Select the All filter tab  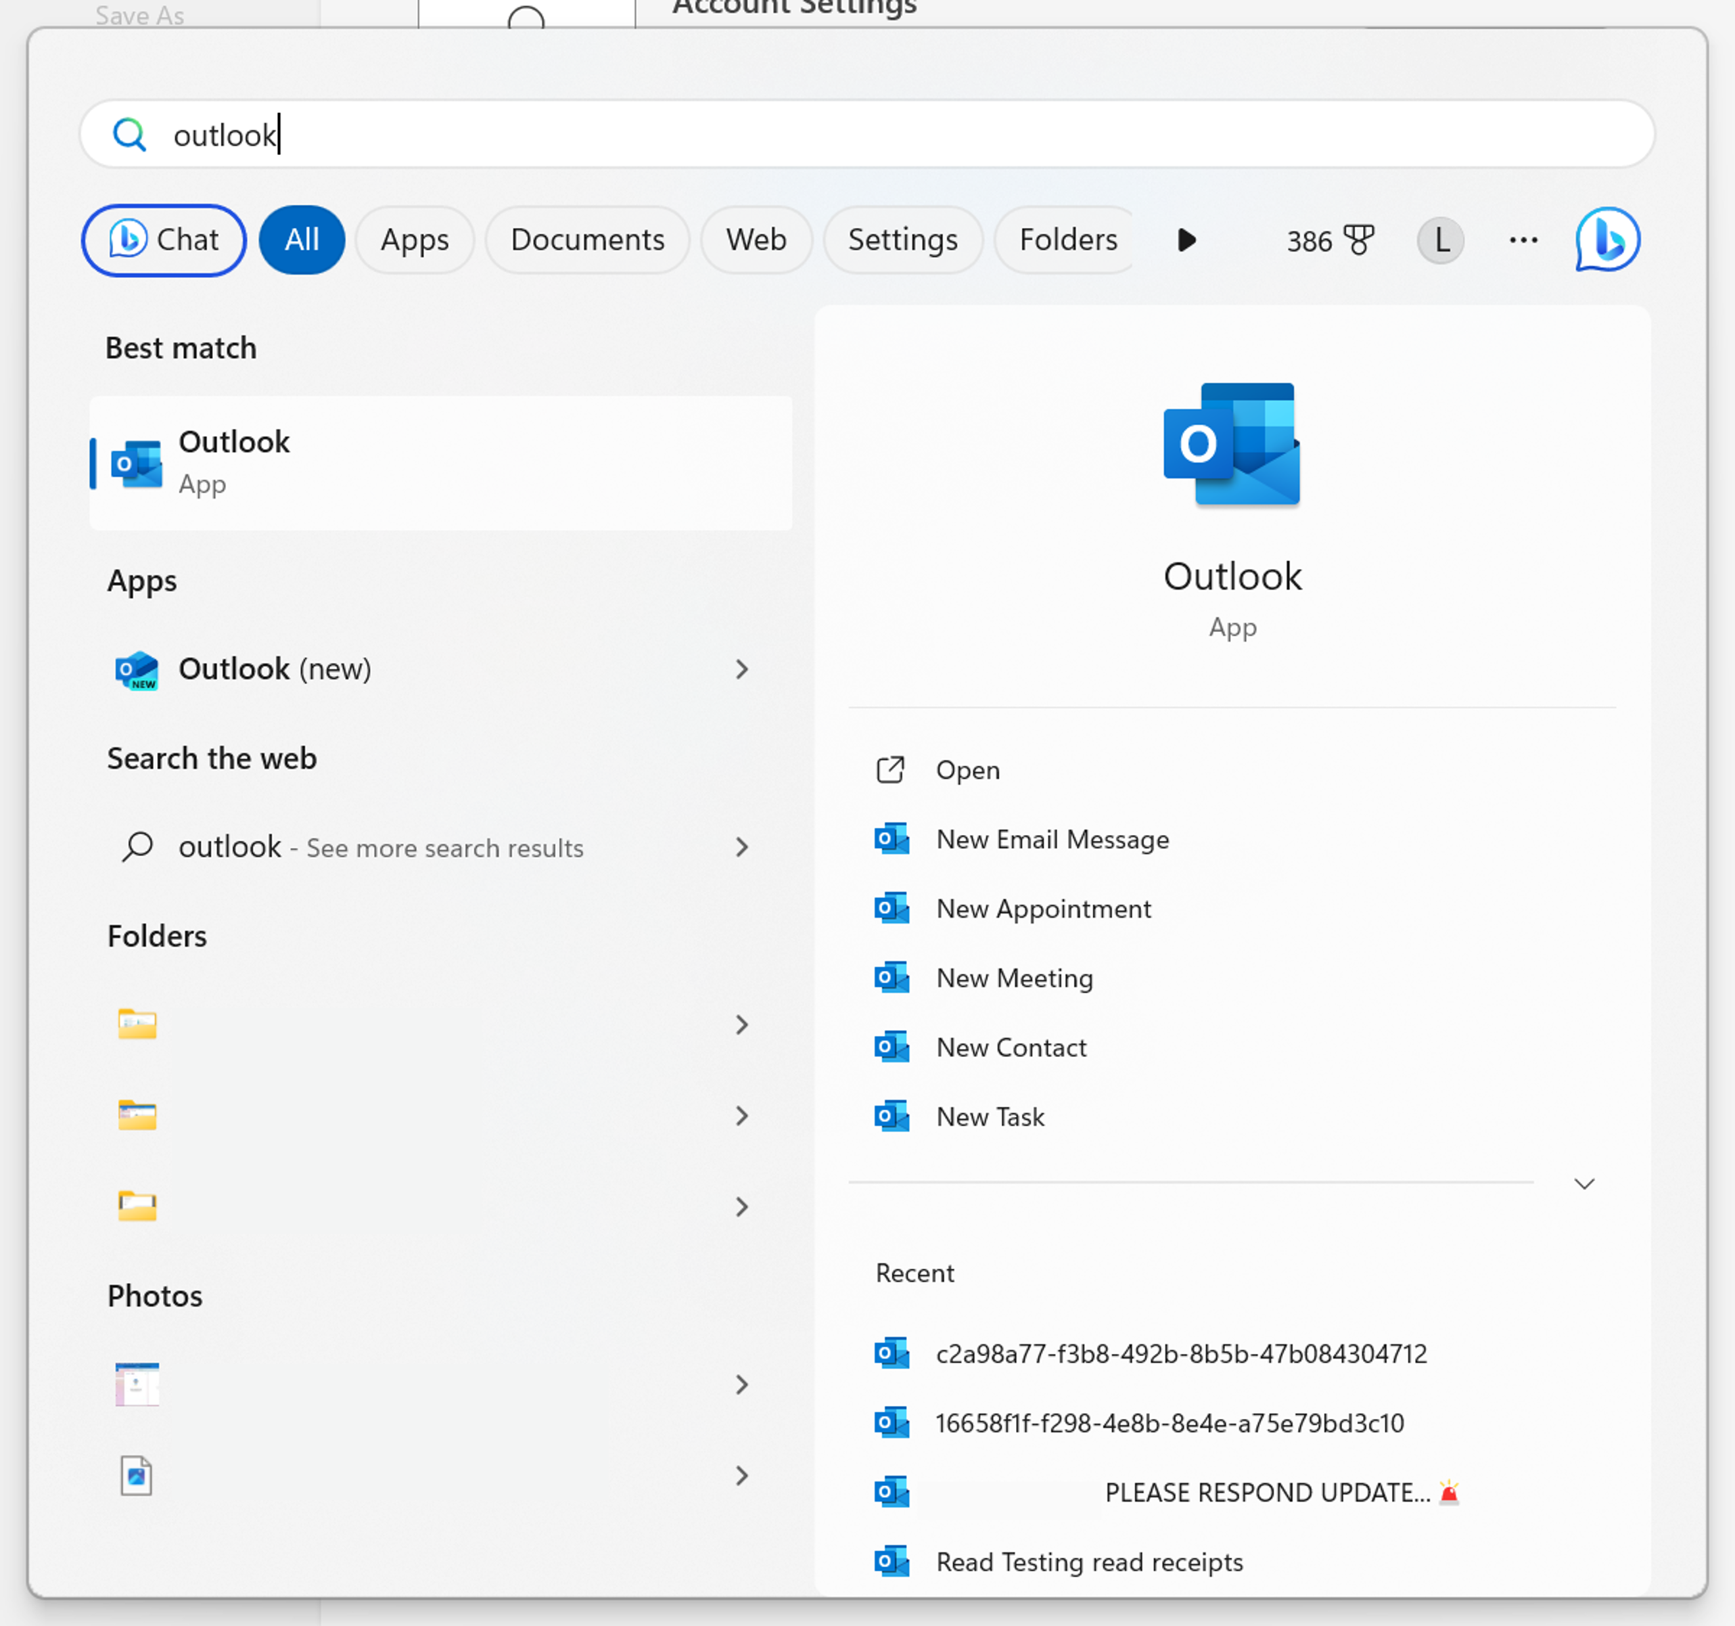(302, 240)
